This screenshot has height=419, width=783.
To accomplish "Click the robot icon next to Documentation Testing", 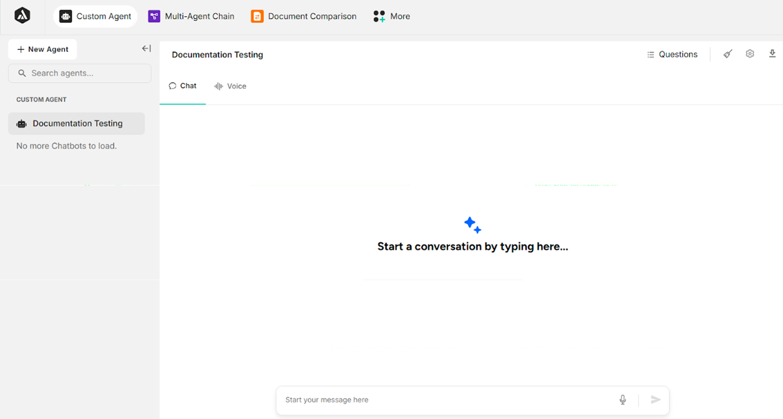I will pyautogui.click(x=21, y=123).
